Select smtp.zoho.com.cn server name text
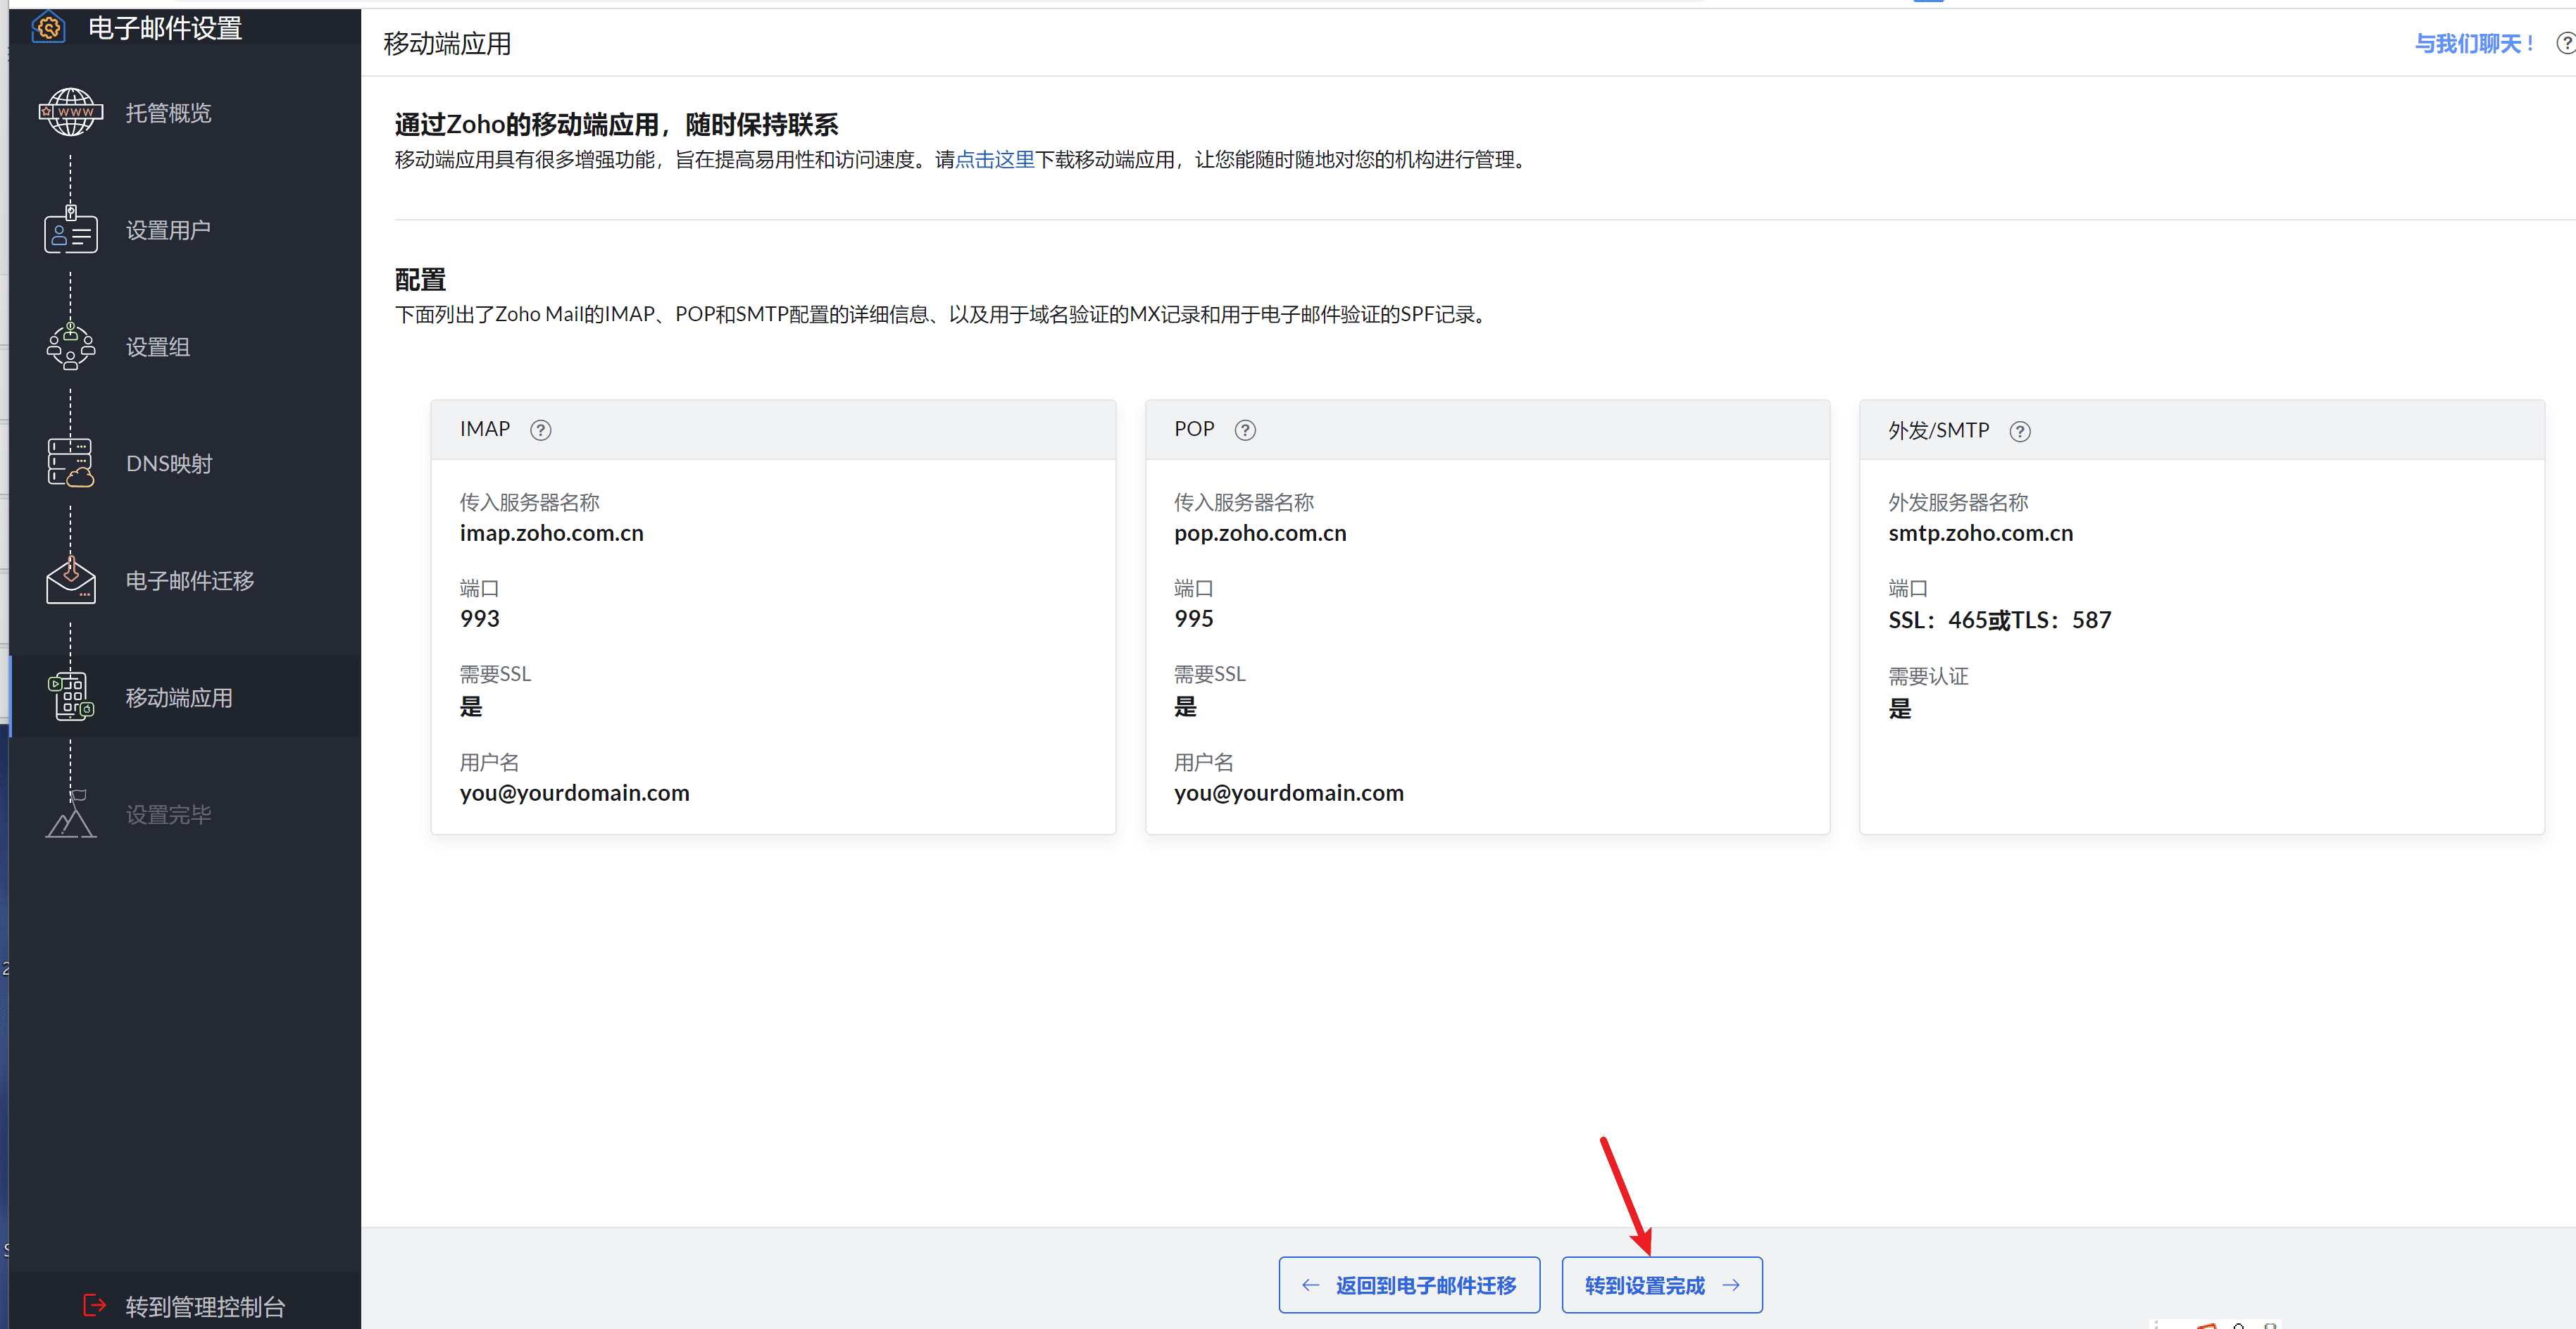The height and width of the screenshot is (1329, 2576). pos(1980,533)
